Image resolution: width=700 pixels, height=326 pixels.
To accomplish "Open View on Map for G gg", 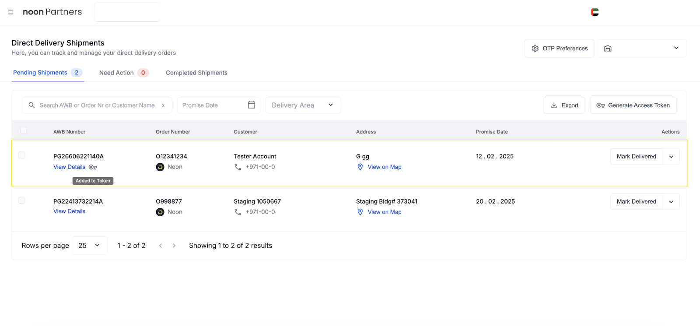I will click(385, 167).
